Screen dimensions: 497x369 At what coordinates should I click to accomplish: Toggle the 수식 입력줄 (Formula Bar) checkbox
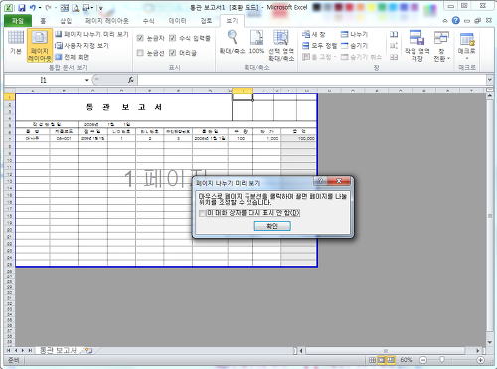(172, 38)
